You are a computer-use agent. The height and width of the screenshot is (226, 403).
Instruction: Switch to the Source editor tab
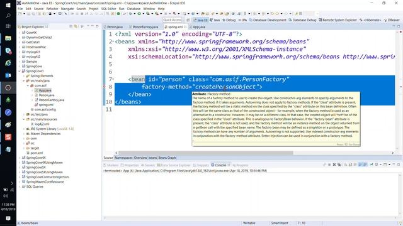[x=108, y=158]
